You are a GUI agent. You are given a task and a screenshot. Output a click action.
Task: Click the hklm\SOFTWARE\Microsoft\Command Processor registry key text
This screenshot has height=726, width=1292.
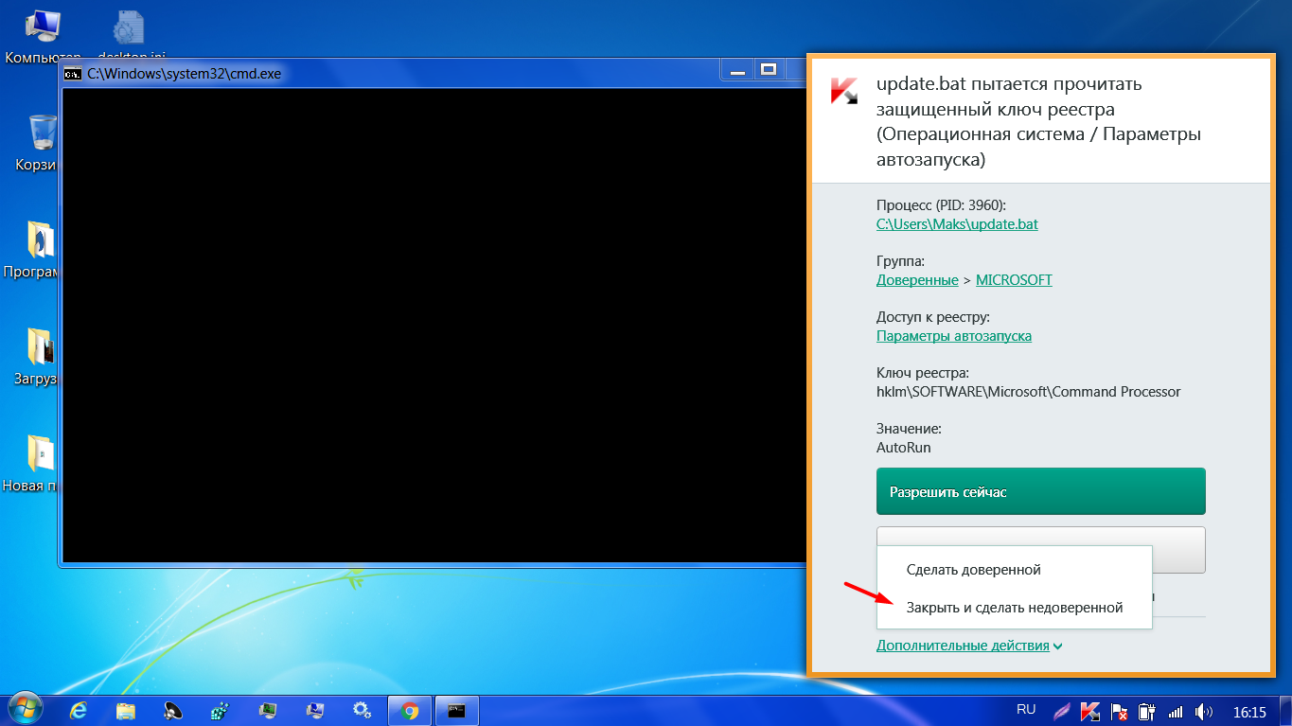[1029, 392]
